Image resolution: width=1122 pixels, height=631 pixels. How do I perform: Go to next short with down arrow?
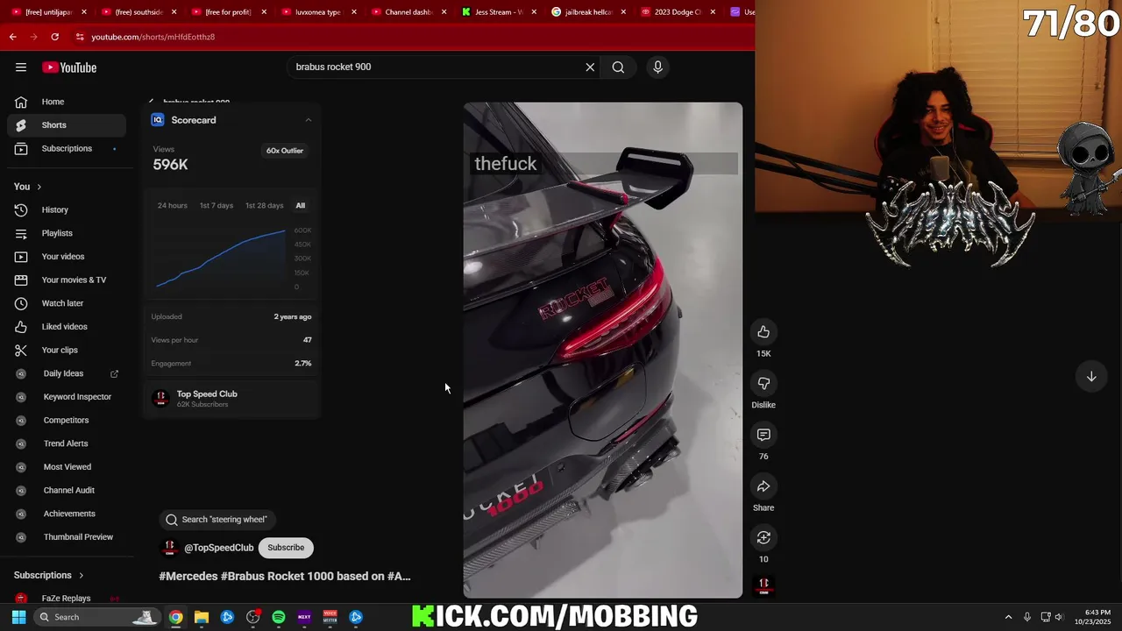[1091, 377]
